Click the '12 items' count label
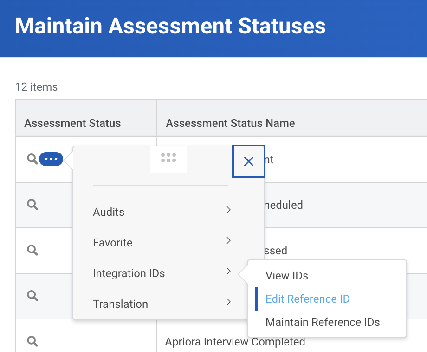 (36, 87)
